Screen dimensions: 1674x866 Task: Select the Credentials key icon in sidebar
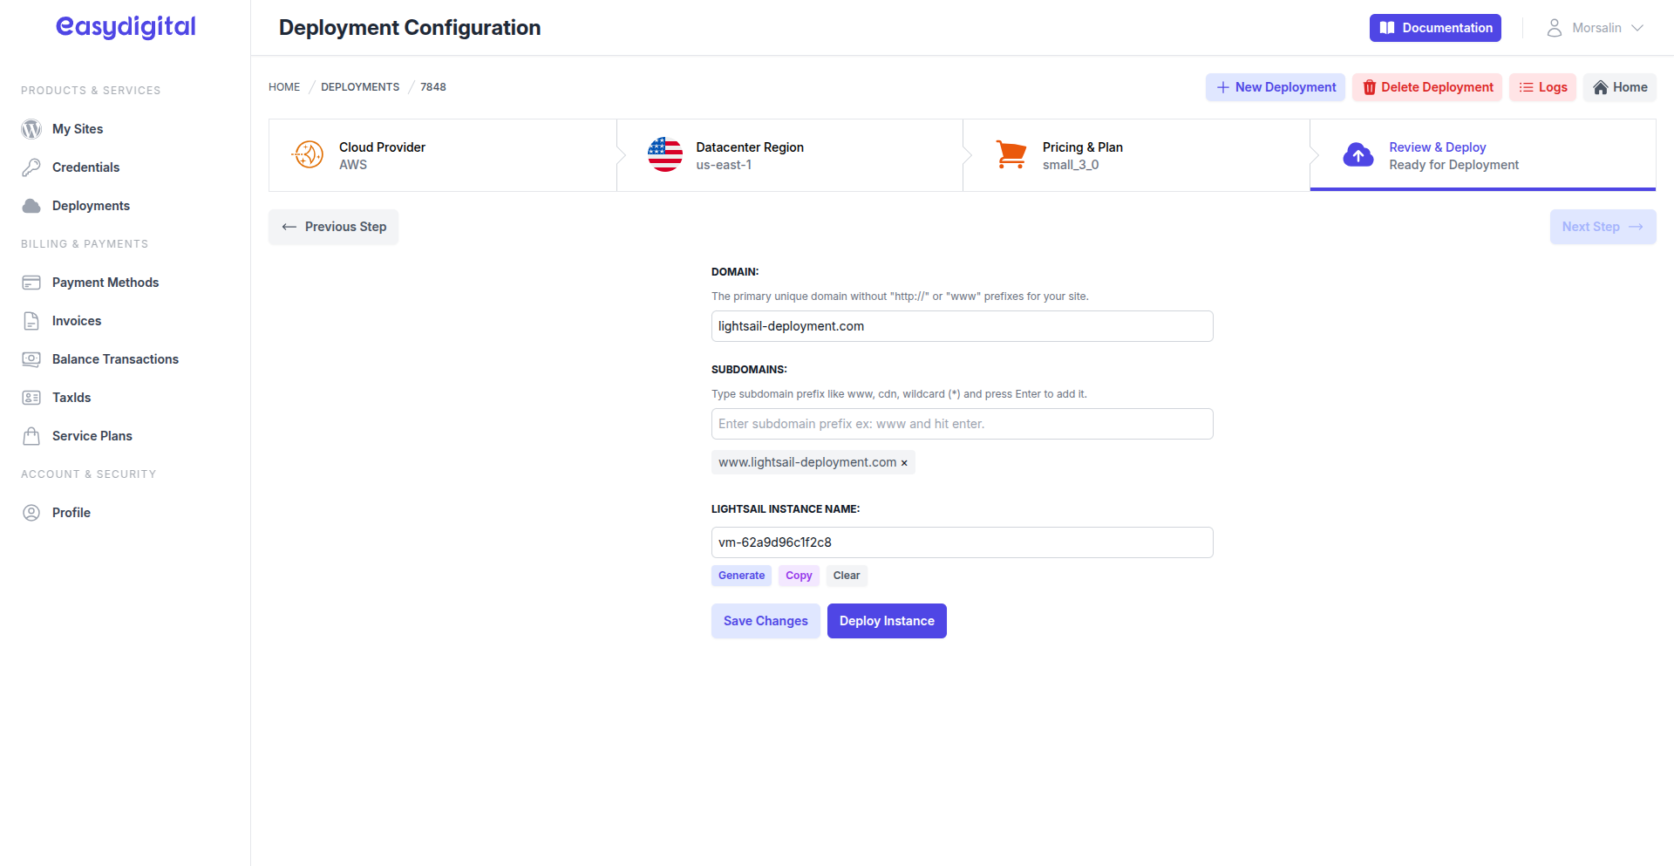coord(31,167)
